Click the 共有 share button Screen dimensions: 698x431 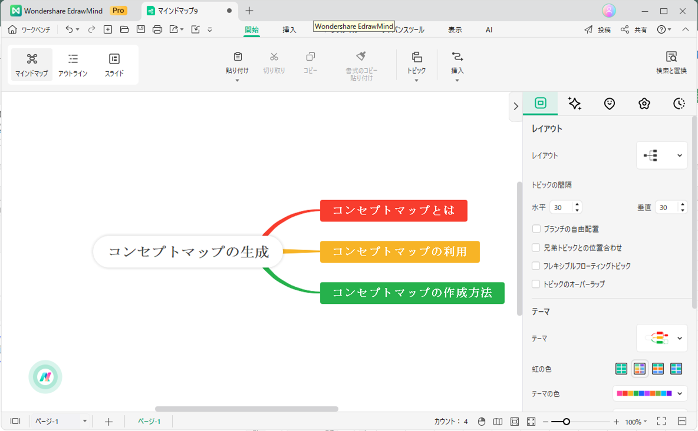(634, 30)
